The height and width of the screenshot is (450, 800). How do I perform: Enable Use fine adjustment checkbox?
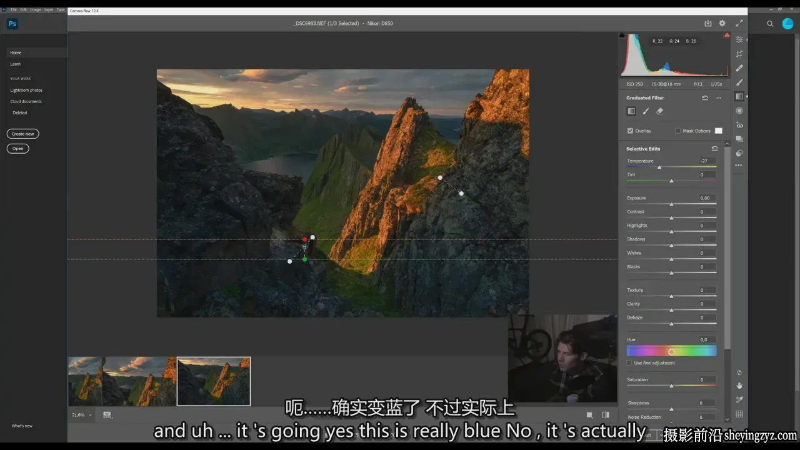coord(629,363)
